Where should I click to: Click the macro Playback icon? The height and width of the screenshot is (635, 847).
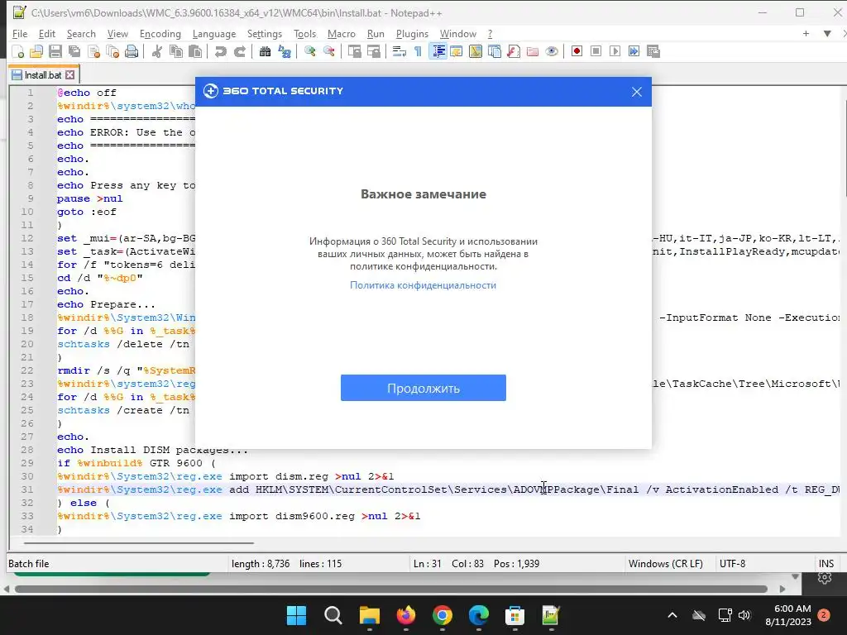pos(615,51)
